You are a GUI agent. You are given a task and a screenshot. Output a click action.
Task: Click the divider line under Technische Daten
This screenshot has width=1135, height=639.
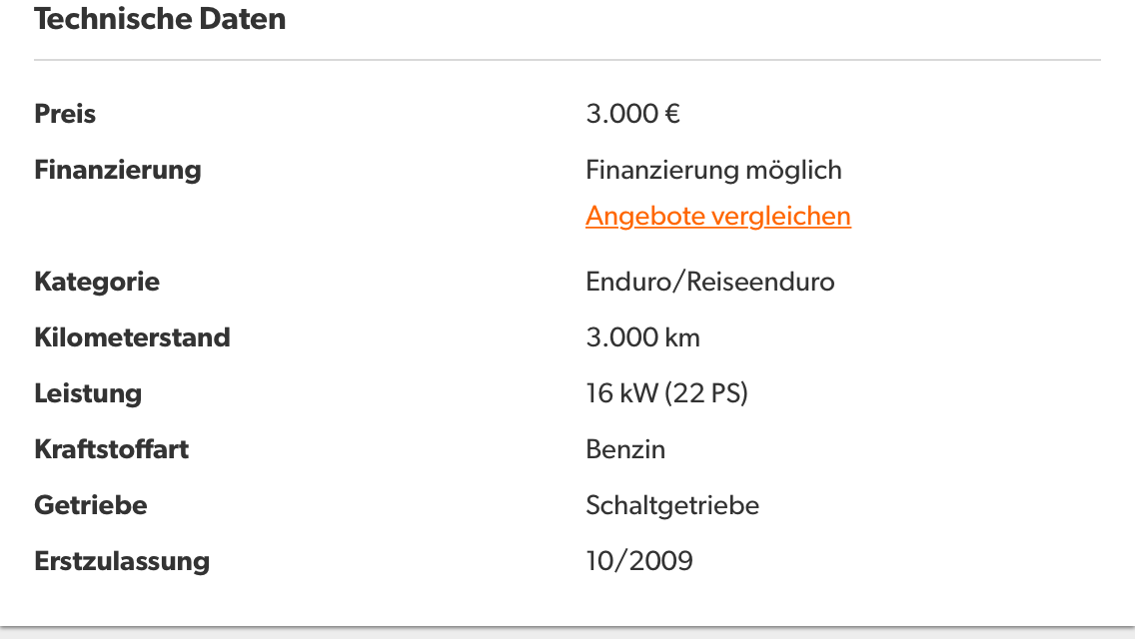point(567,60)
